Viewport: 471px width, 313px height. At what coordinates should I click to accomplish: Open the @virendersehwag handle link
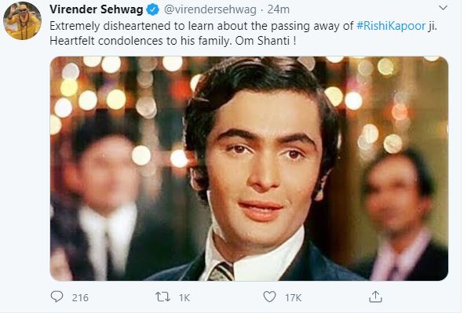pos(210,9)
